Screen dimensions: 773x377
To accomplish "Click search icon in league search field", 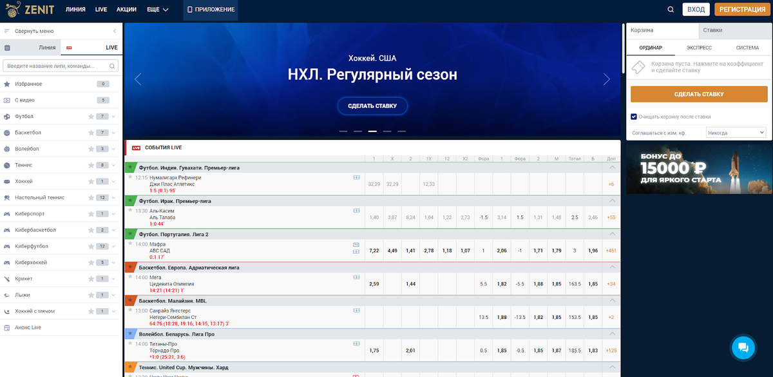I will click(112, 66).
